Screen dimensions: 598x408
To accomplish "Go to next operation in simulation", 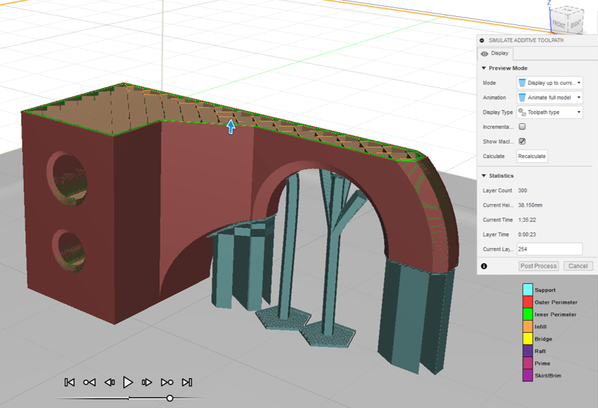I will tap(167, 382).
